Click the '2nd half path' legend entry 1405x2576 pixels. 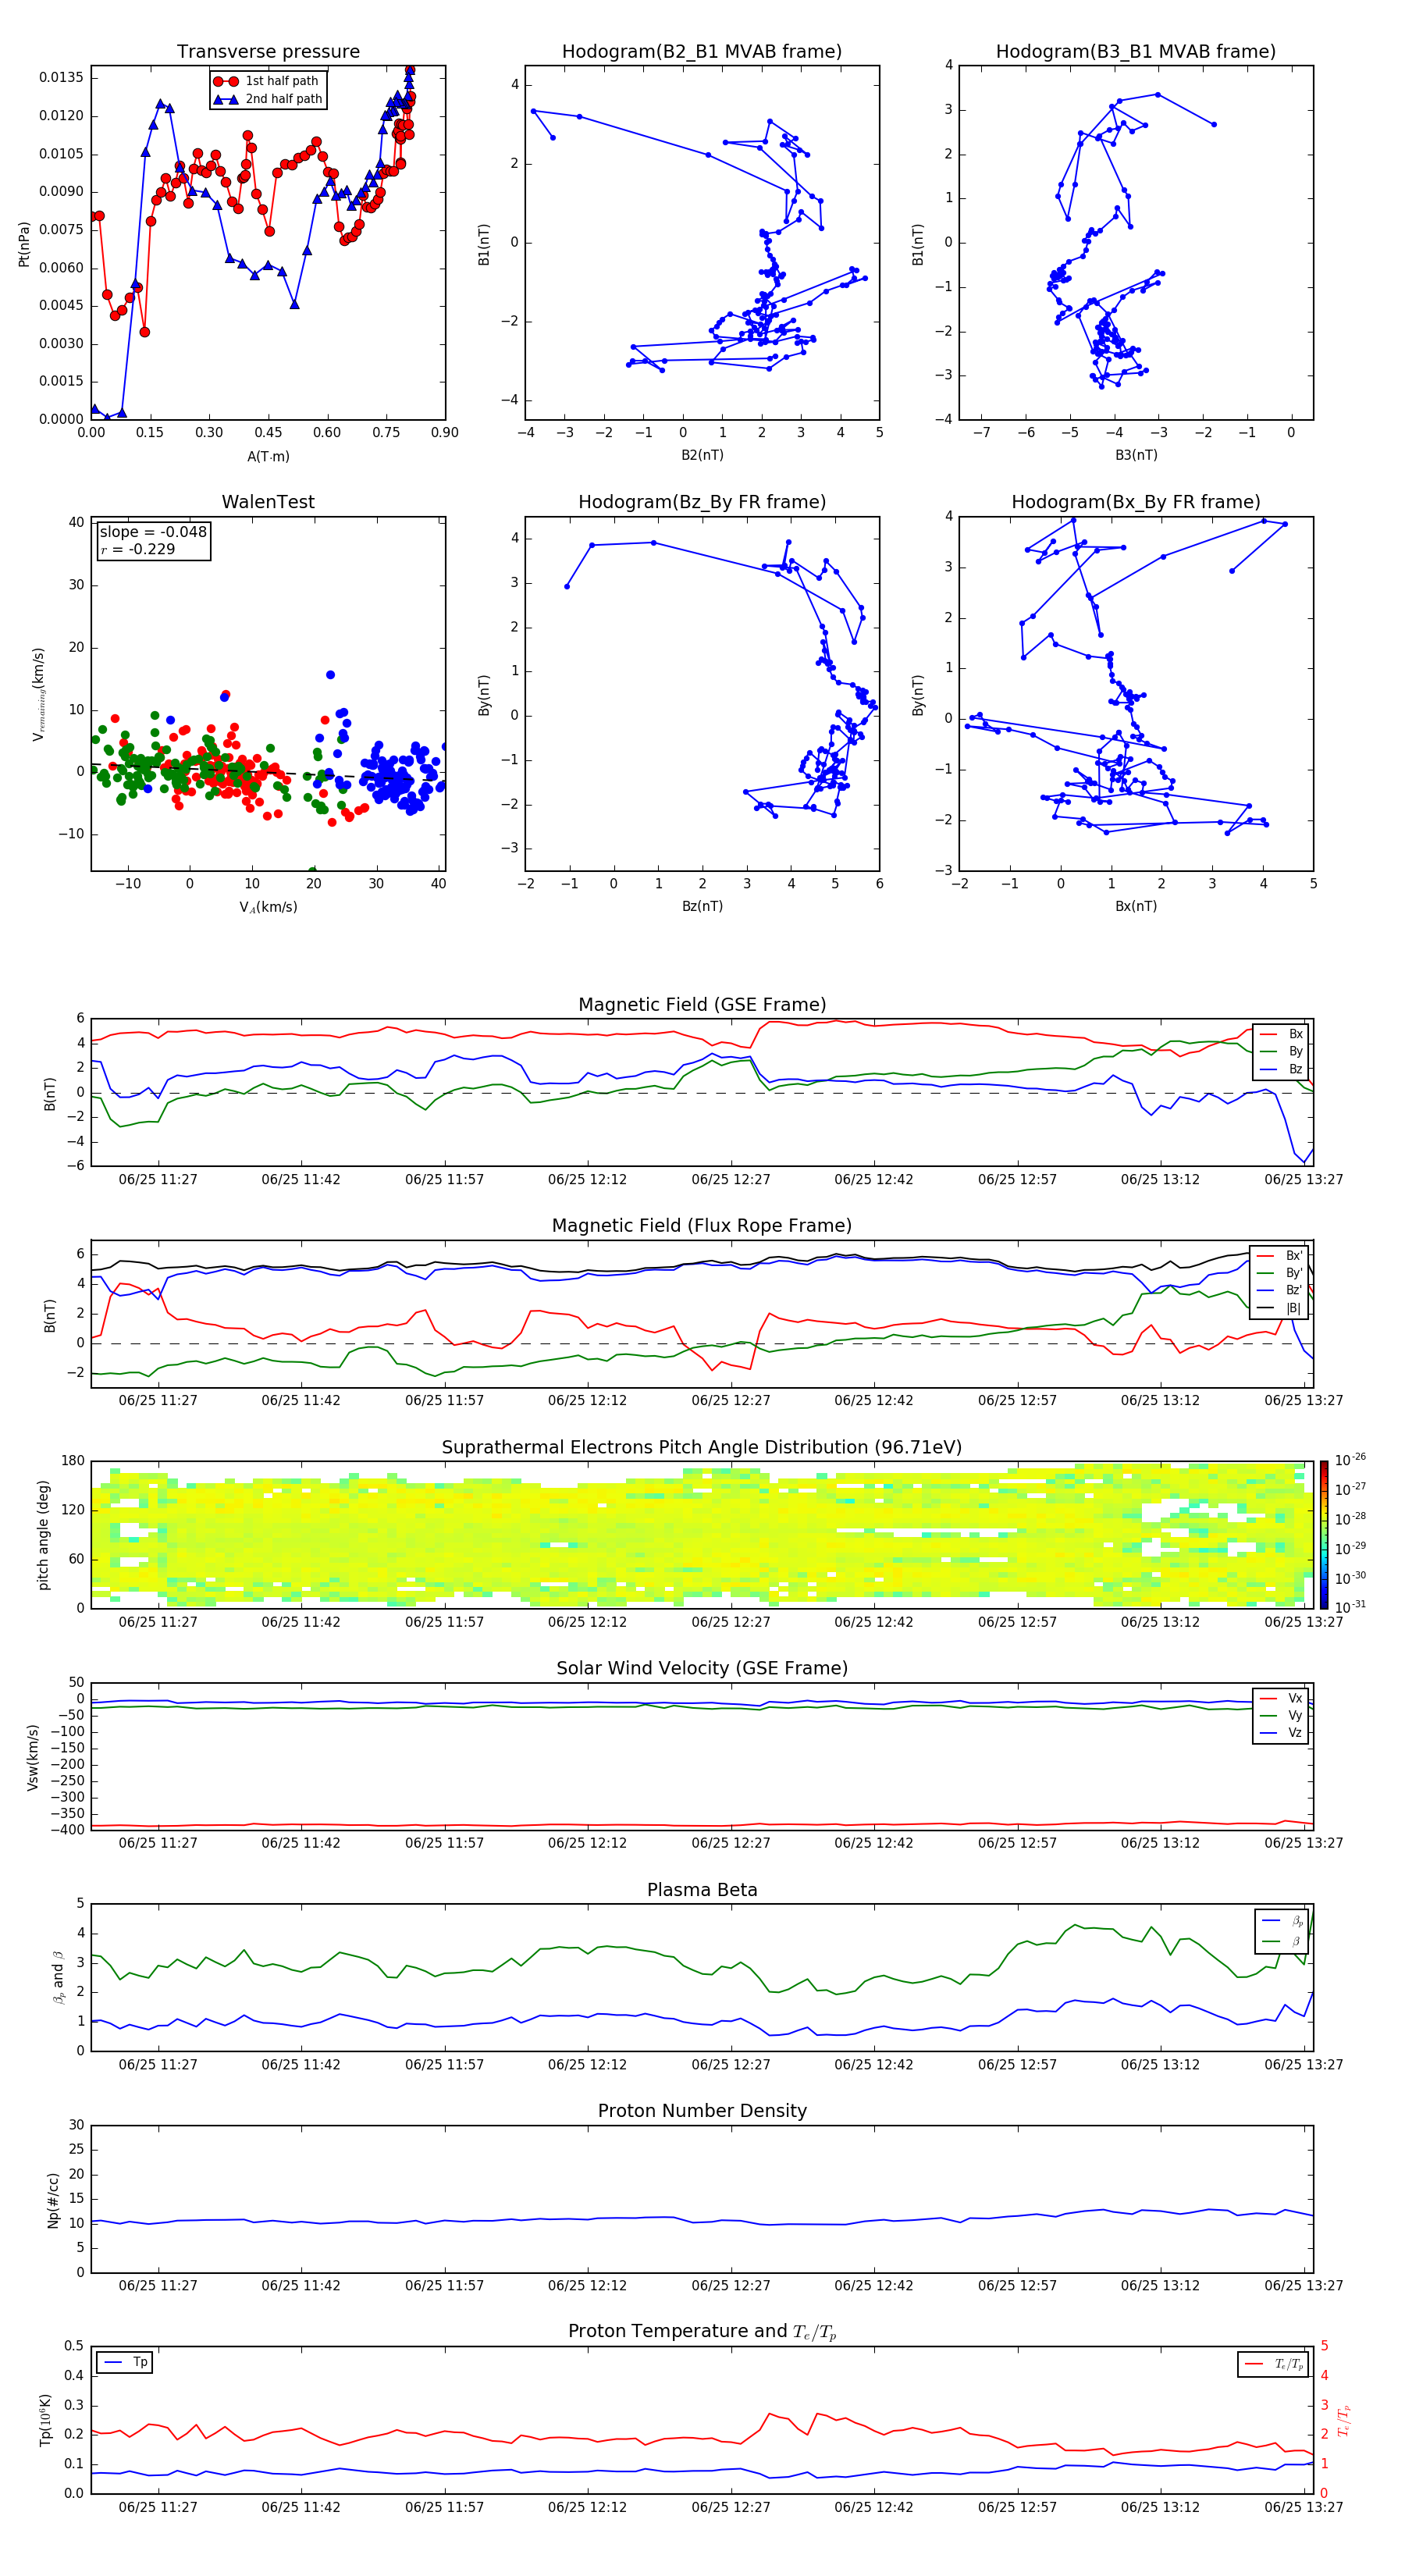[268, 99]
